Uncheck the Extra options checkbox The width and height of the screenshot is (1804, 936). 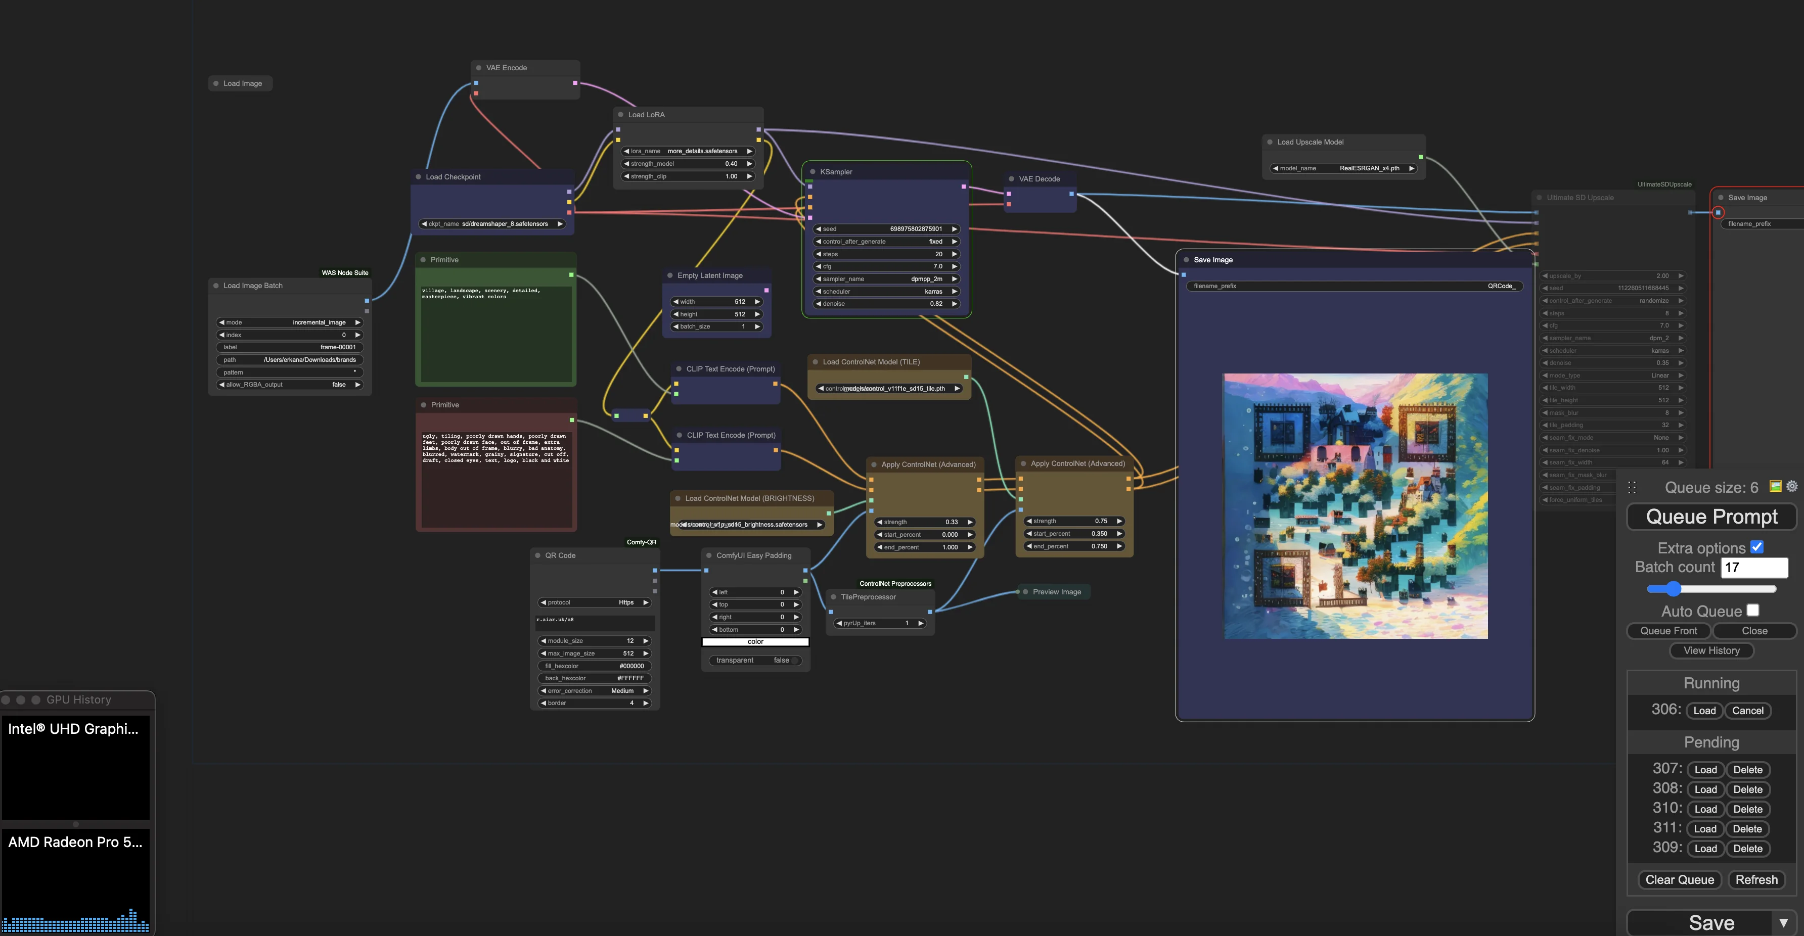(1756, 547)
